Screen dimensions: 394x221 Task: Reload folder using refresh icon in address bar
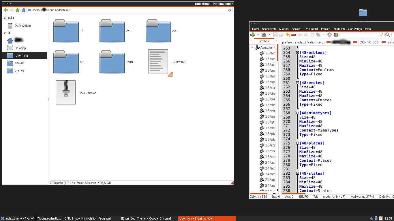point(230,10)
